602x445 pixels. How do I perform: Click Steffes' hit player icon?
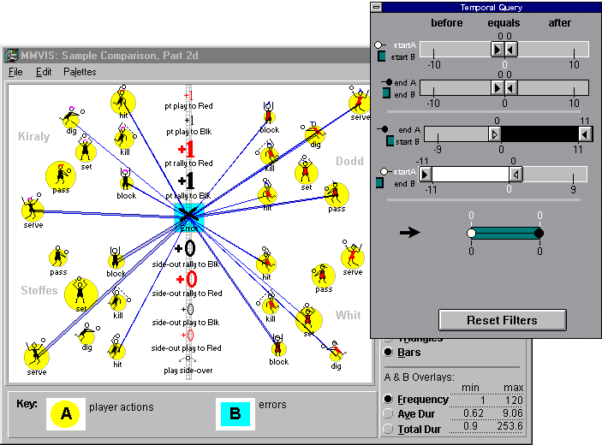click(x=116, y=348)
